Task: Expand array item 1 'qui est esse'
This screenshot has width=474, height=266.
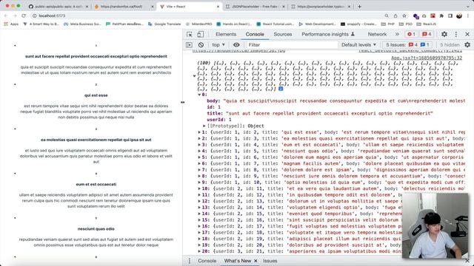Action: [x=199, y=132]
